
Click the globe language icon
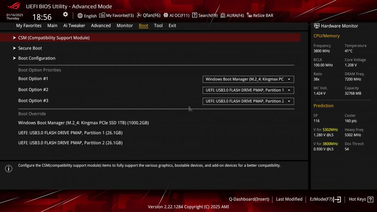pyautogui.click(x=80, y=15)
